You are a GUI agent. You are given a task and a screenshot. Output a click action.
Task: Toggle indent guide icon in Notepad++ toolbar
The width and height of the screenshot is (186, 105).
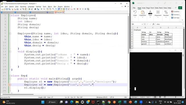pos(59,9)
